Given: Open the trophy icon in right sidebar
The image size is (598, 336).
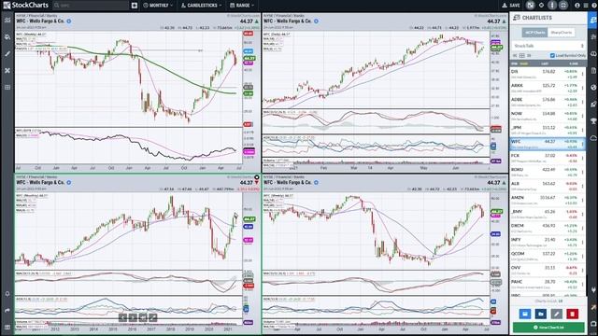Looking at the screenshot, I should pos(593,121).
